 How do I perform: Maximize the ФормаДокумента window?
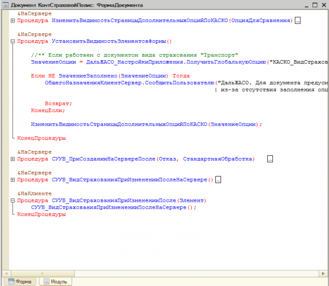(x=315, y=5)
